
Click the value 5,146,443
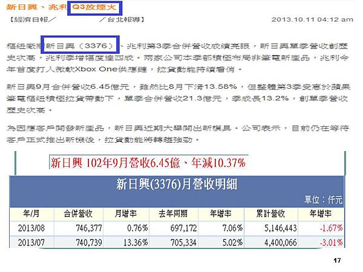281,228
